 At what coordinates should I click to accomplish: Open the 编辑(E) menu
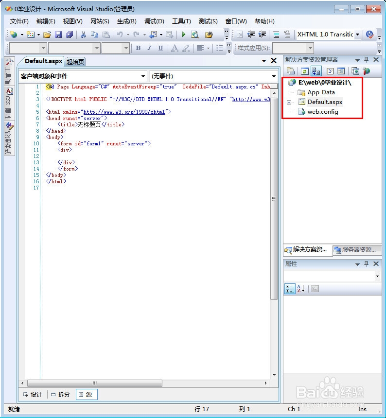pyautogui.click(x=46, y=21)
